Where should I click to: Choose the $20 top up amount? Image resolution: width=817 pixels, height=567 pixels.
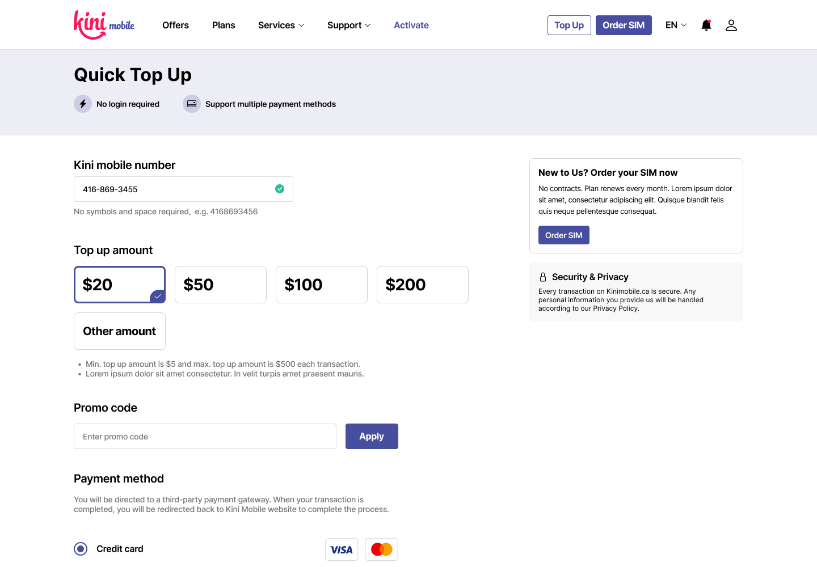tap(120, 285)
